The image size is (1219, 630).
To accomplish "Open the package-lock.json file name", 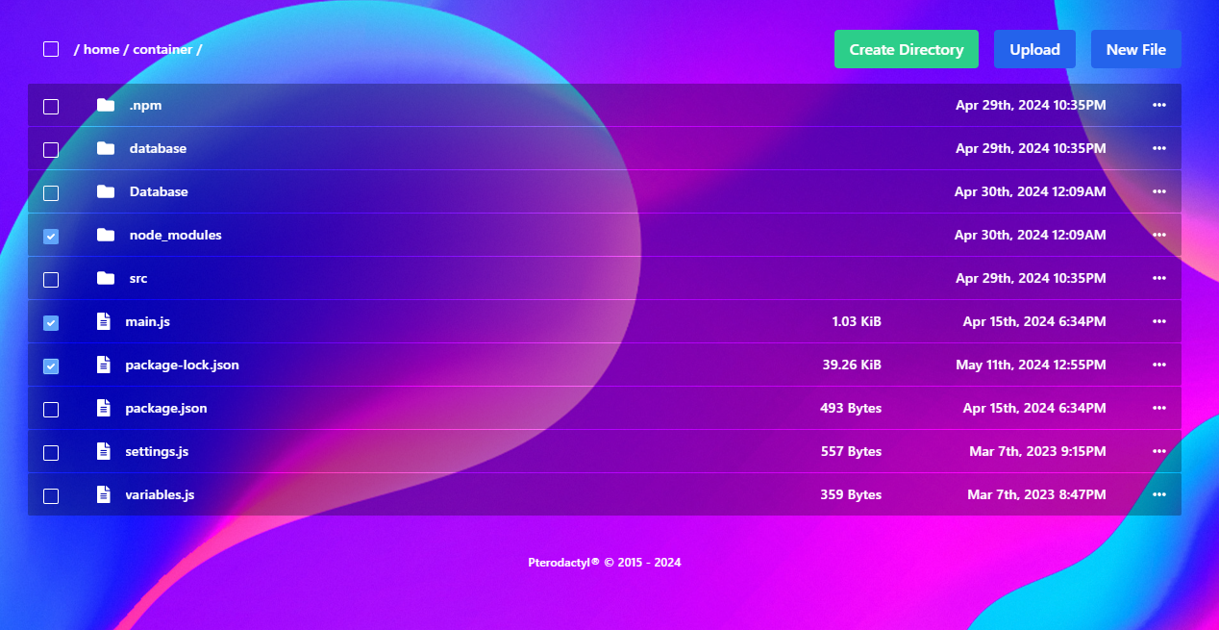I will pyautogui.click(x=182, y=365).
